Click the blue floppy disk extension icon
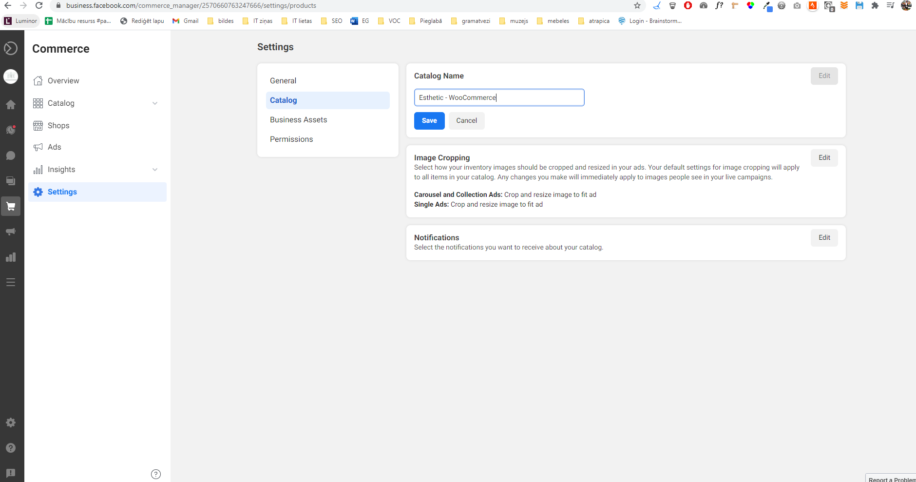916x482 pixels. tap(859, 5)
